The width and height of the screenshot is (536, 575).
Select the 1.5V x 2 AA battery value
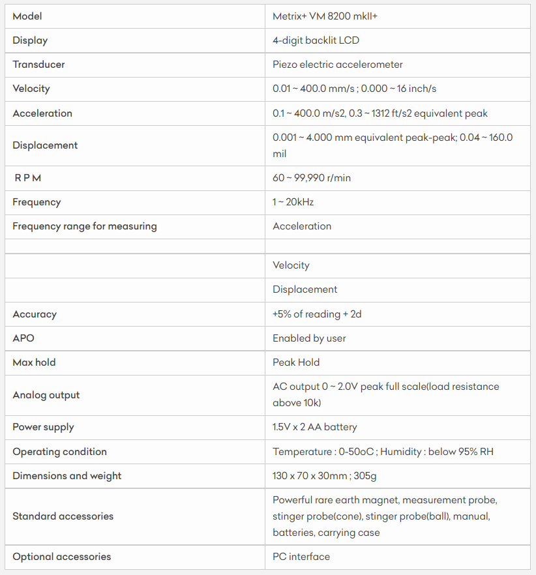click(x=314, y=427)
